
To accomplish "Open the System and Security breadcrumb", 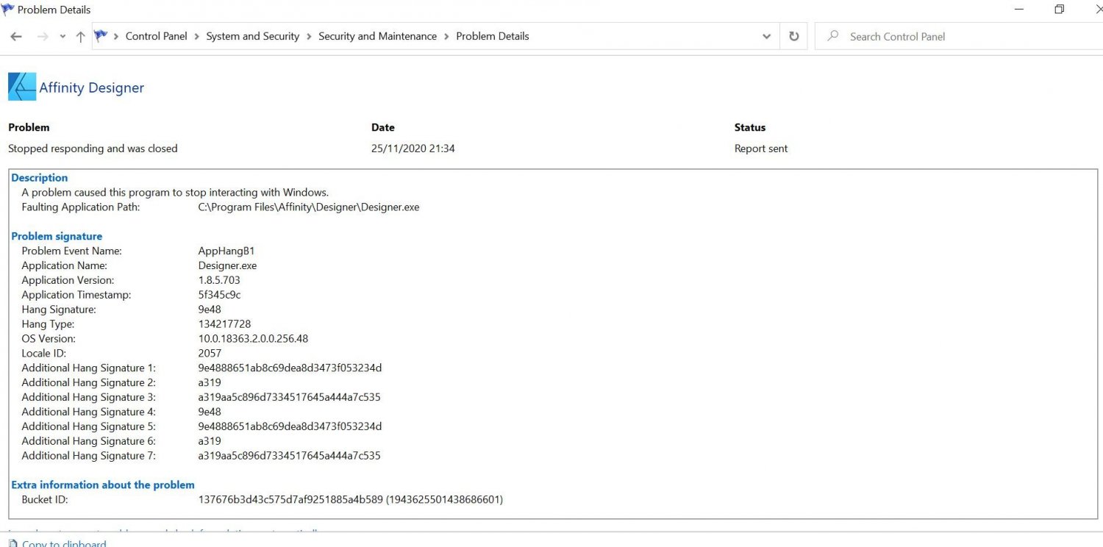I will click(252, 36).
